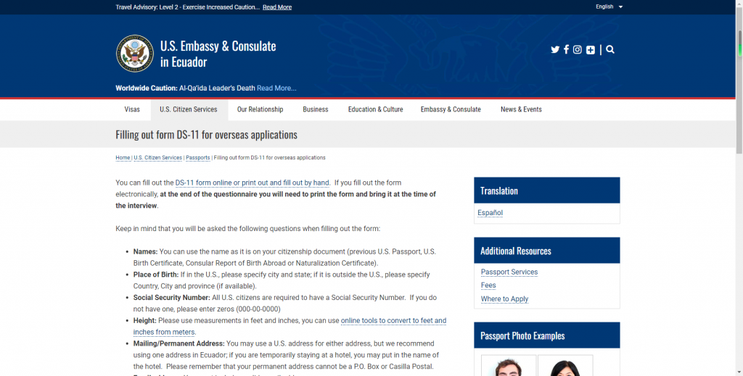Open the Visas menu
743x376 pixels.
click(132, 109)
